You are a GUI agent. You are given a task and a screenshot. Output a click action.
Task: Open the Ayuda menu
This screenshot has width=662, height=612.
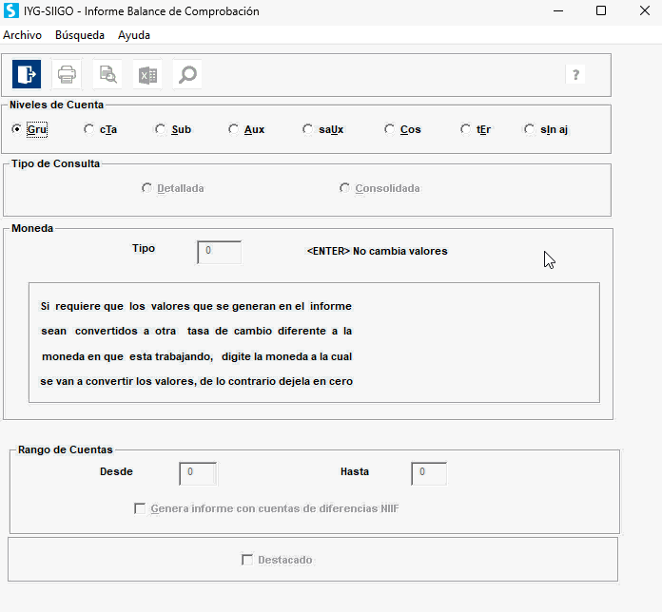(134, 35)
